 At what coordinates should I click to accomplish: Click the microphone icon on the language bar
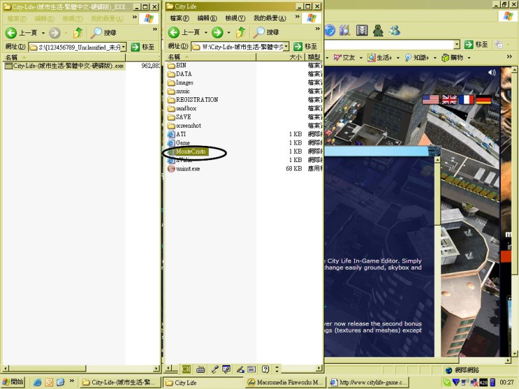[x=215, y=369]
